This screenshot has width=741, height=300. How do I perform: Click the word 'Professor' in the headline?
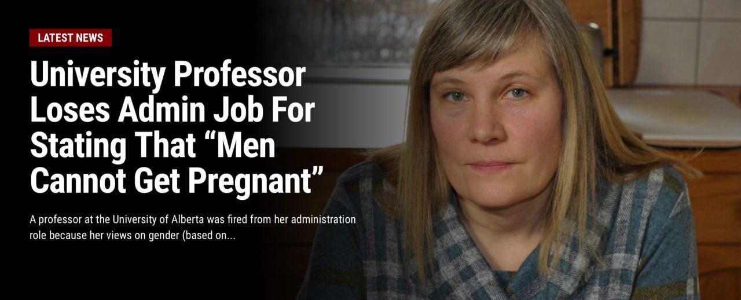(x=239, y=75)
